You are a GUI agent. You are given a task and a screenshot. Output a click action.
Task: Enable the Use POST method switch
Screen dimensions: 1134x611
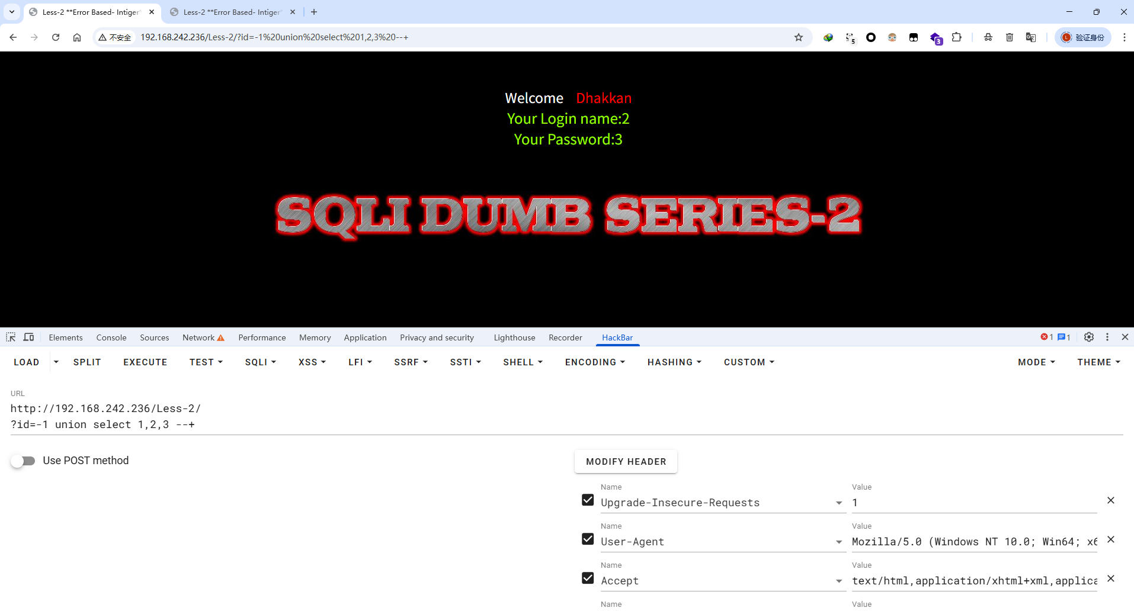[x=23, y=461]
